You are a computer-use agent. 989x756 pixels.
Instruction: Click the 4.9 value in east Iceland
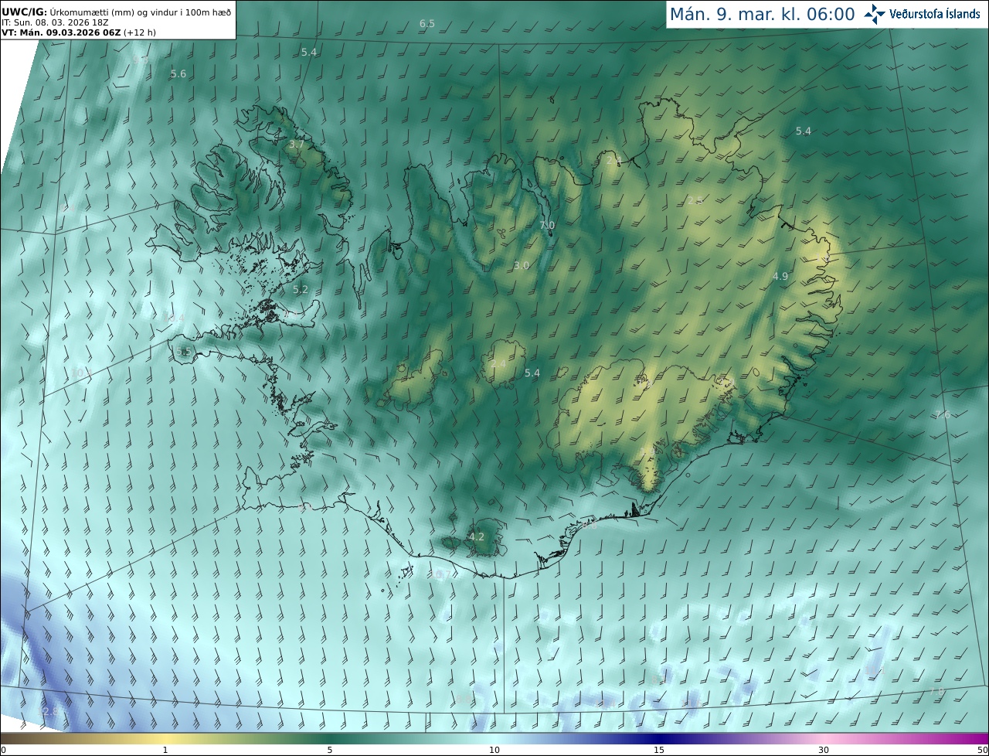point(780,276)
